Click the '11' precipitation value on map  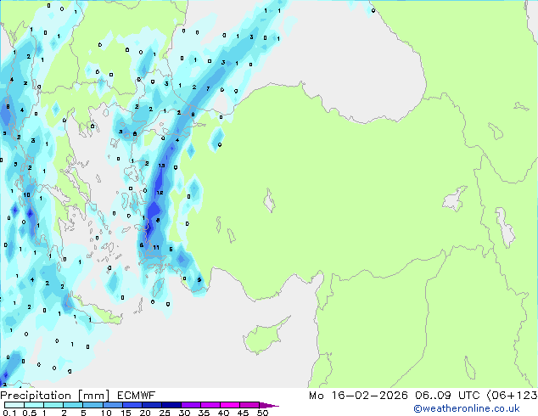156,247
